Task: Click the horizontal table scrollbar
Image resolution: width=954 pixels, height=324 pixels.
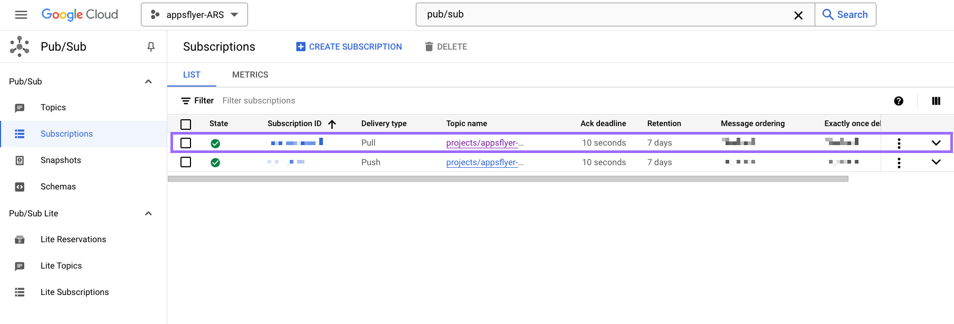Action: click(508, 179)
